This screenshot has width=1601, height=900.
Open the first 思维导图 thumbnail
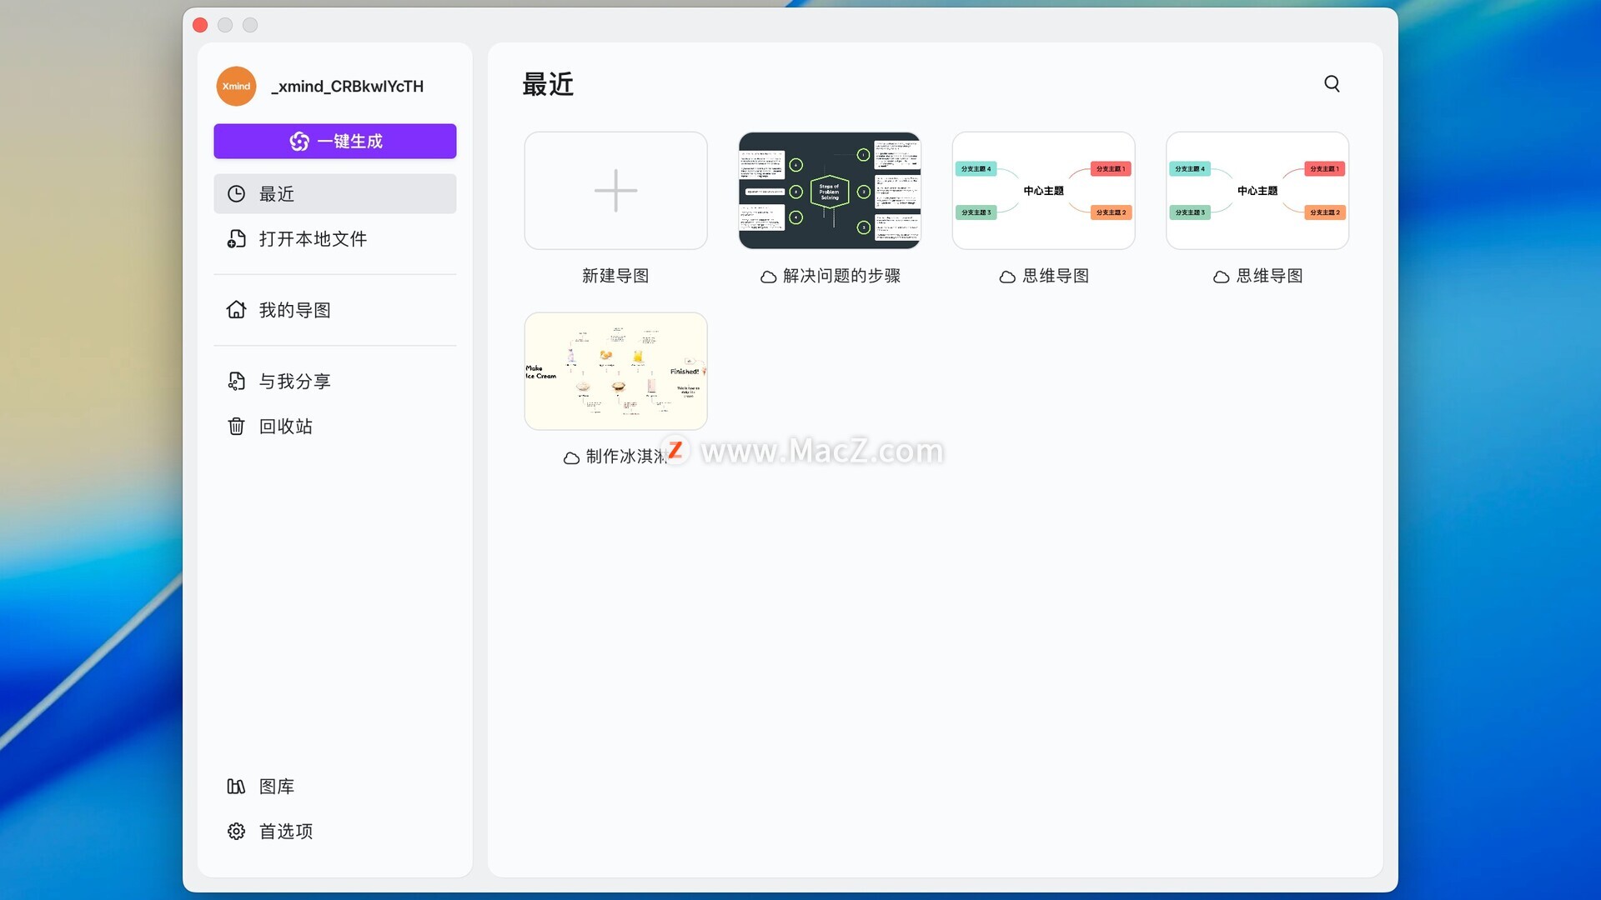pos(1043,191)
